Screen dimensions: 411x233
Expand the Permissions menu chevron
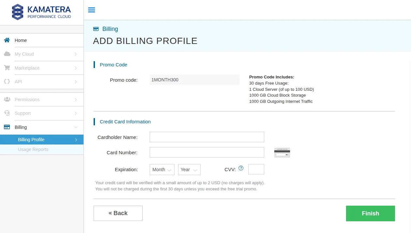tap(76, 100)
